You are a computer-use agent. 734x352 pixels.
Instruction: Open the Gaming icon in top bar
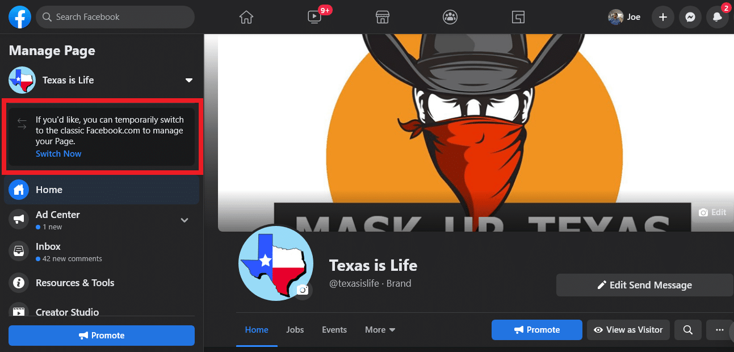518,17
